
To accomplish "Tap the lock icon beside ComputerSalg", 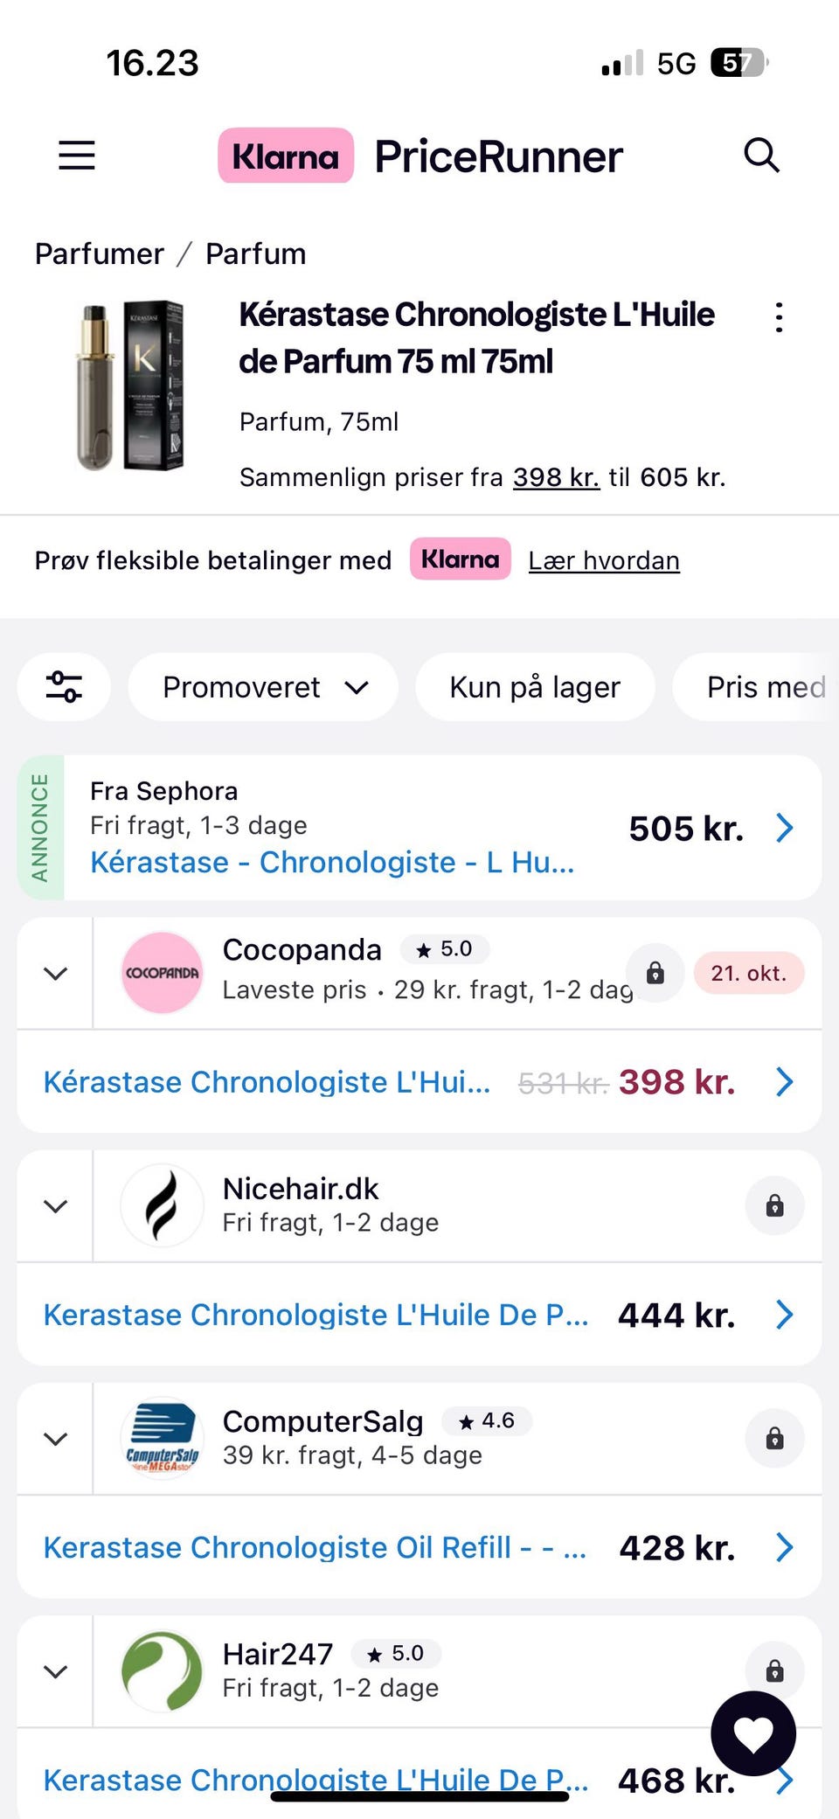I will (774, 1439).
